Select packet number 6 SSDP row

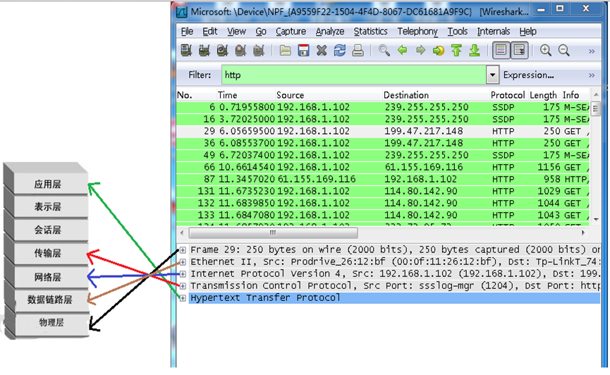click(383, 107)
